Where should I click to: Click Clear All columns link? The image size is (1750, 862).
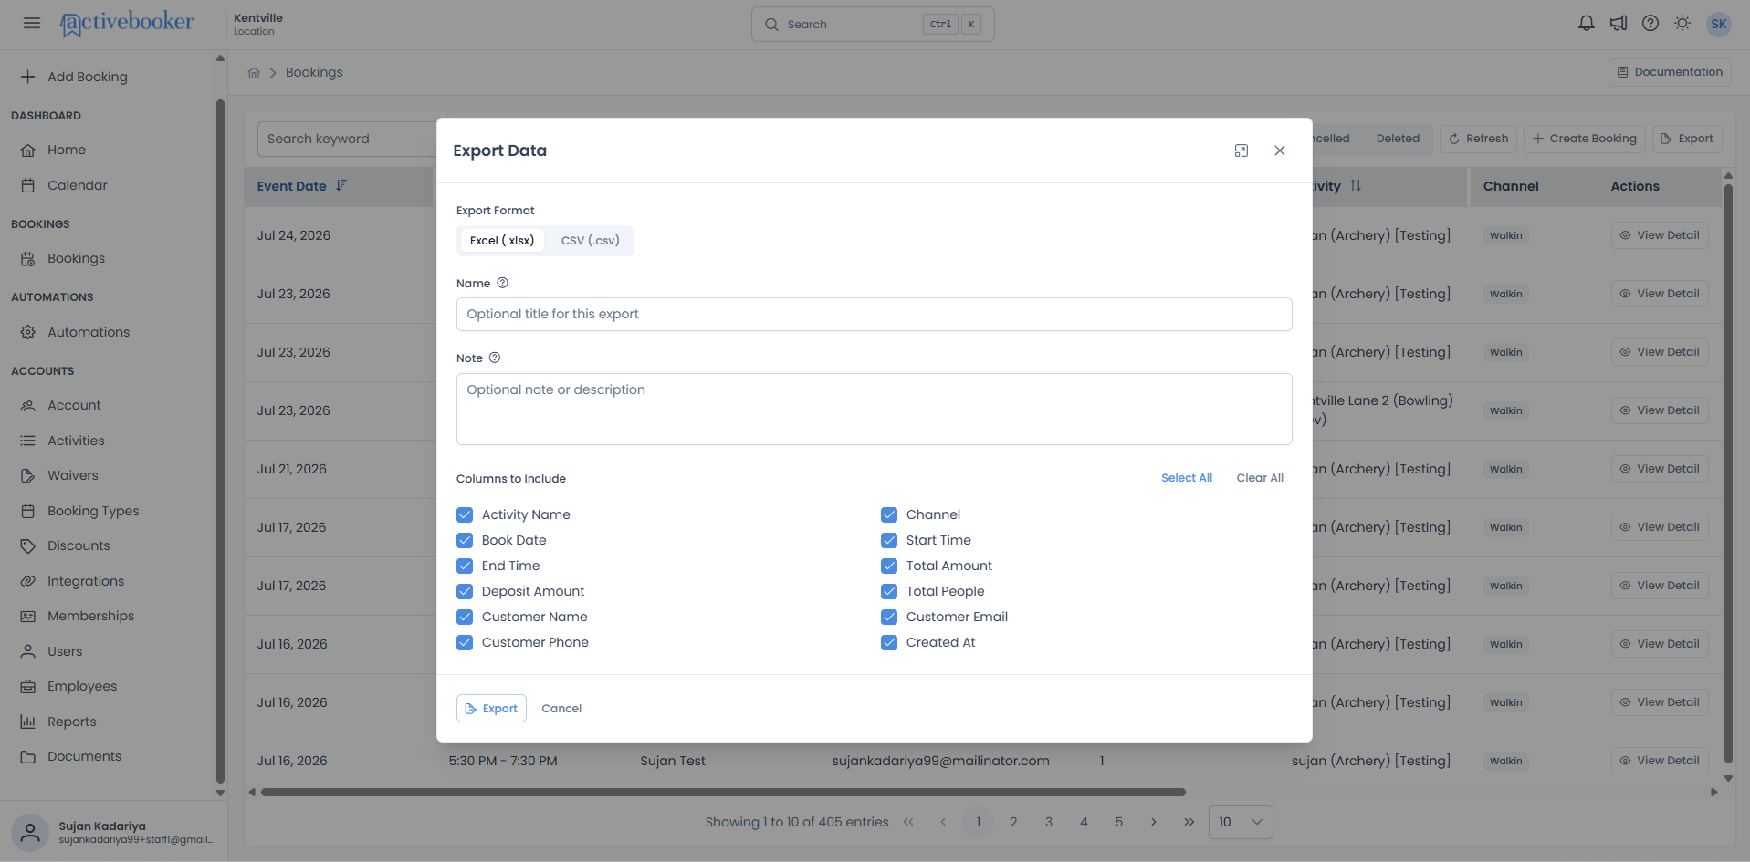click(x=1260, y=478)
